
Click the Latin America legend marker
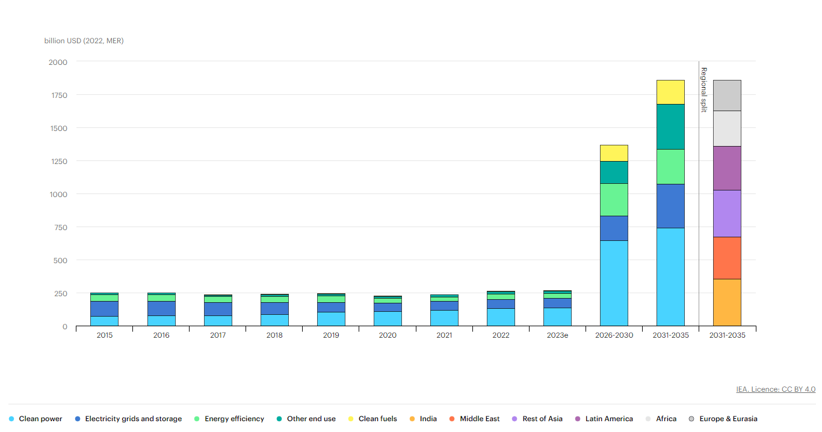578,419
